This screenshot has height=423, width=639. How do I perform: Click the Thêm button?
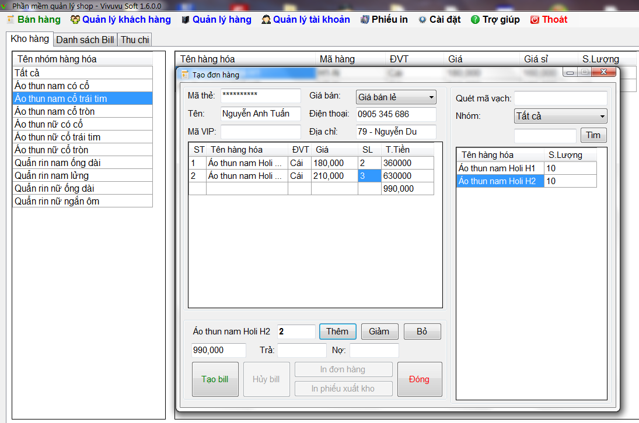(x=337, y=332)
